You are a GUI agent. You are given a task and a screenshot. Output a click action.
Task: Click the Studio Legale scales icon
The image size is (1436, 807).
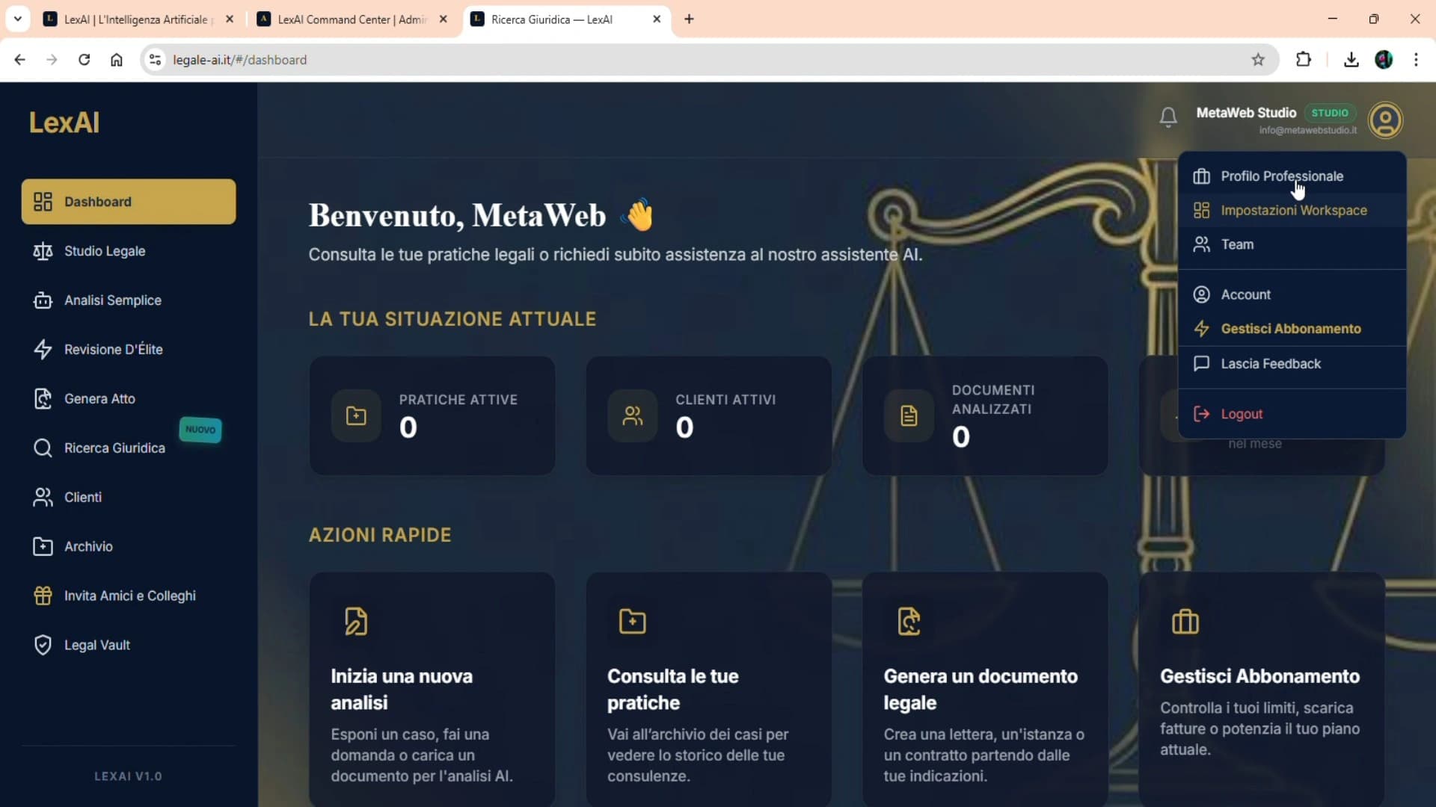[43, 251]
